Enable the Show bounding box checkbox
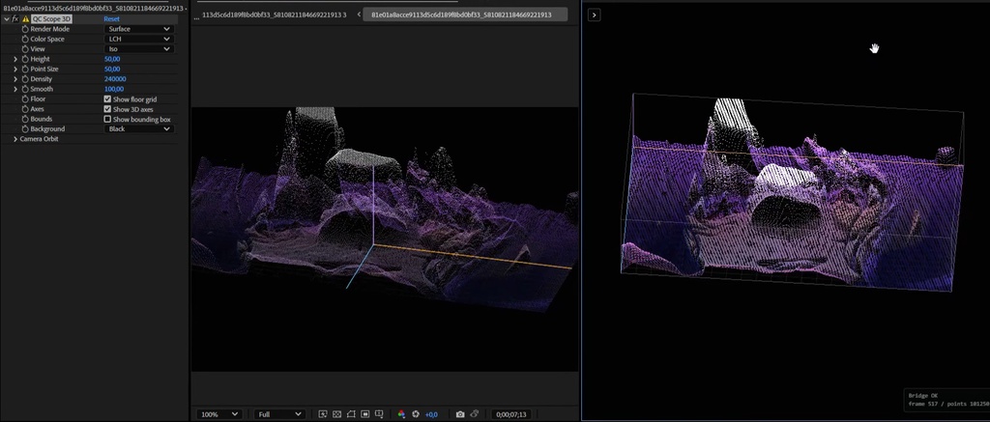The image size is (990, 422). (107, 119)
